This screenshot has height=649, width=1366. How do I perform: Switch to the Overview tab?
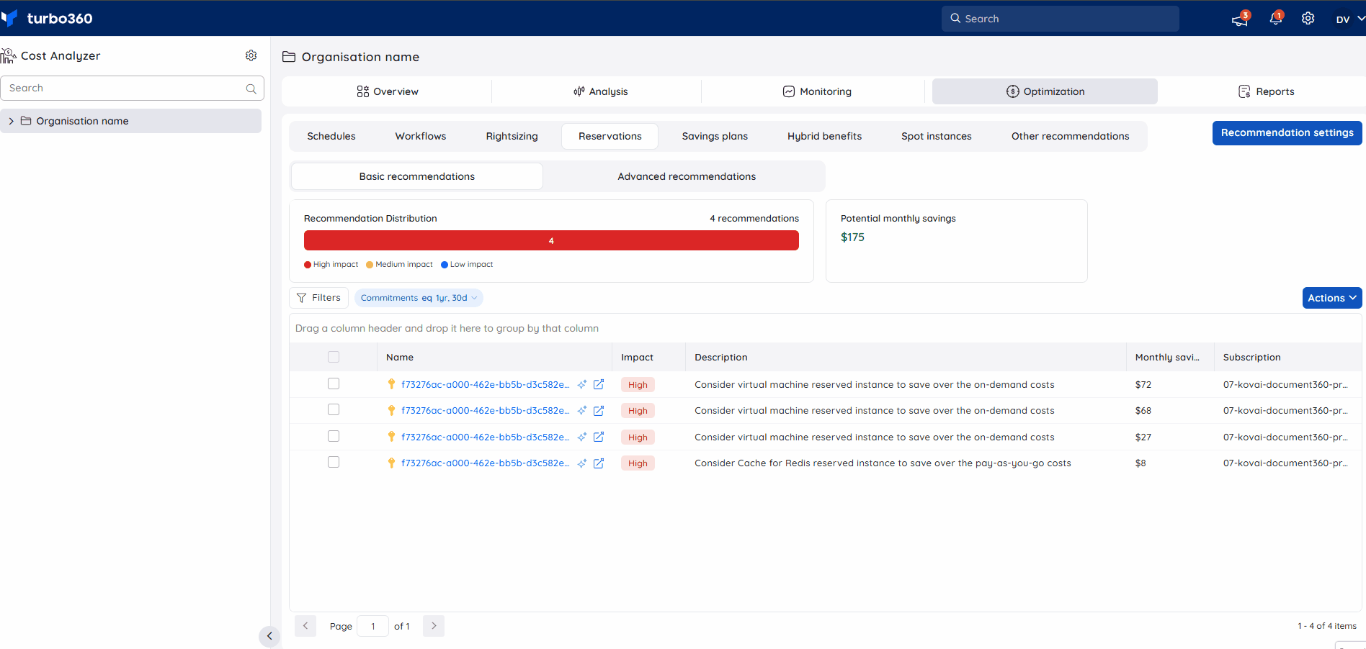pos(388,91)
